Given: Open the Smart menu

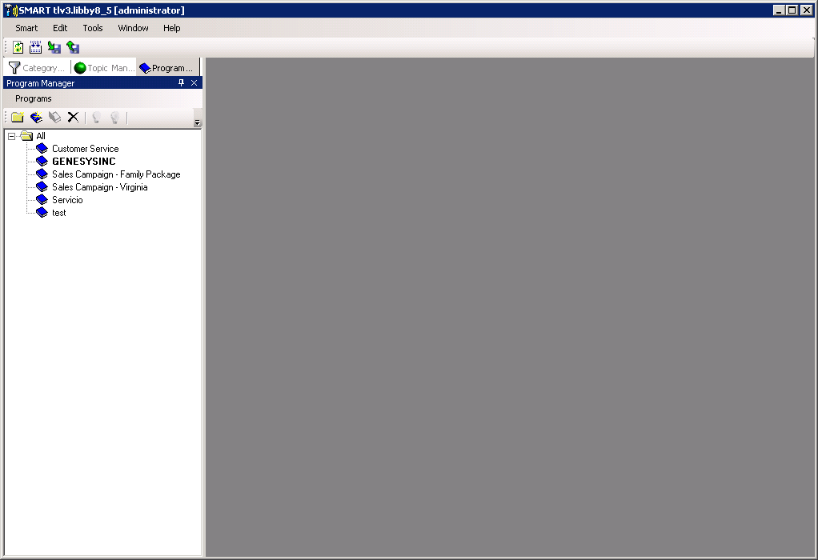Looking at the screenshot, I should [26, 28].
